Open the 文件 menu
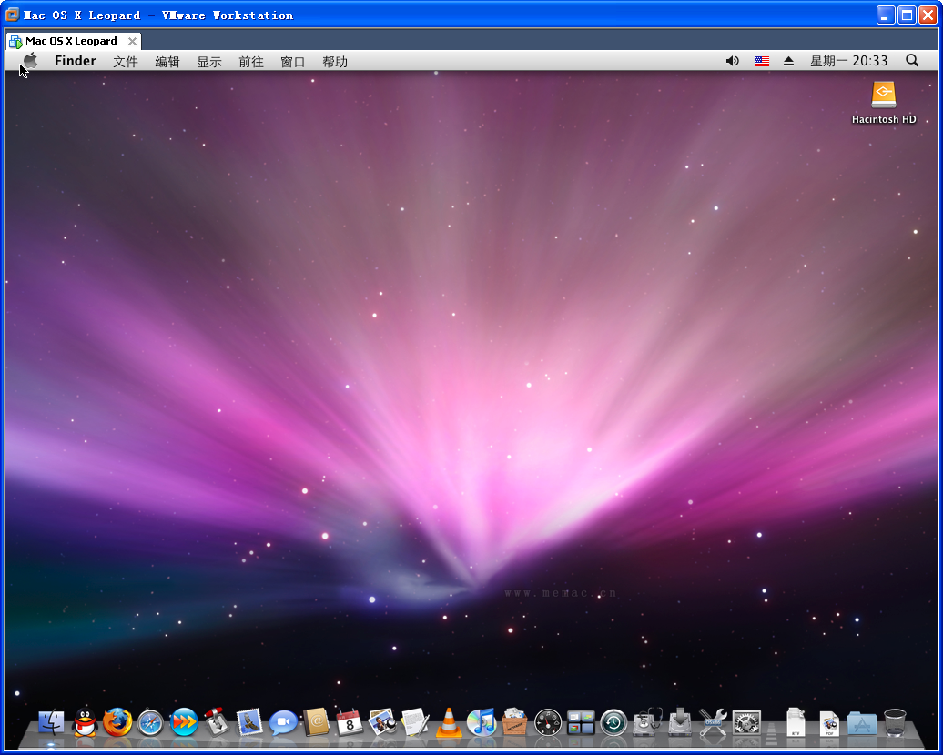Viewport: 943px width, 755px height. 126,61
